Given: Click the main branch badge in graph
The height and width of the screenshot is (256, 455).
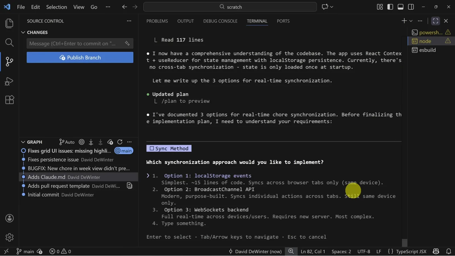Looking at the screenshot, I should tap(124, 151).
